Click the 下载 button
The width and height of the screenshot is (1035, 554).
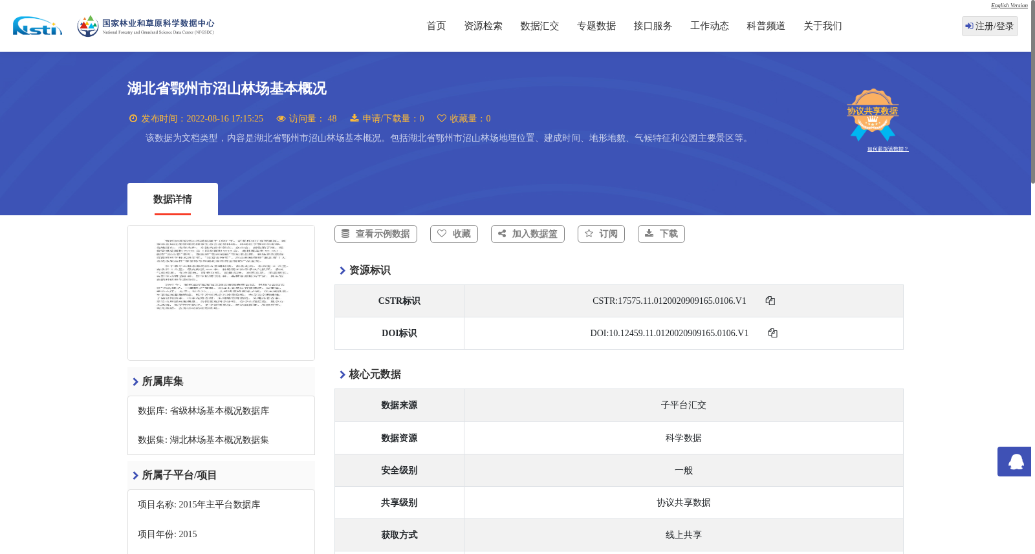tap(661, 234)
